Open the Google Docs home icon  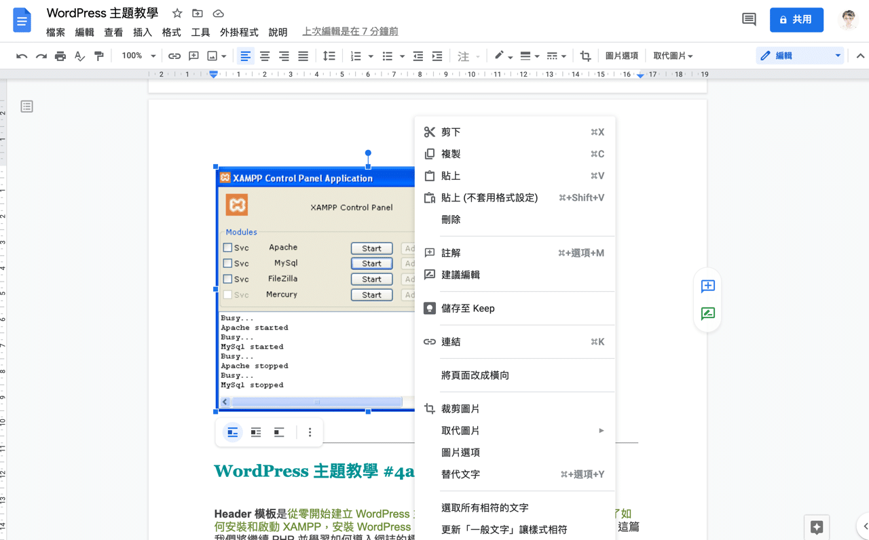tap(22, 20)
